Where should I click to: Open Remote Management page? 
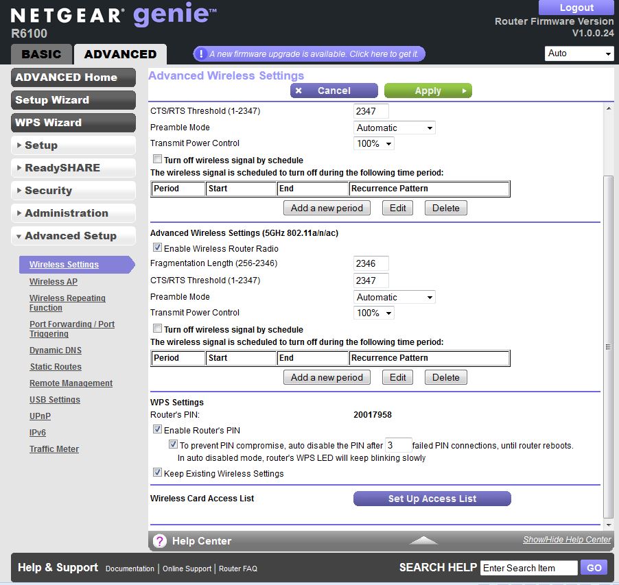(x=71, y=383)
